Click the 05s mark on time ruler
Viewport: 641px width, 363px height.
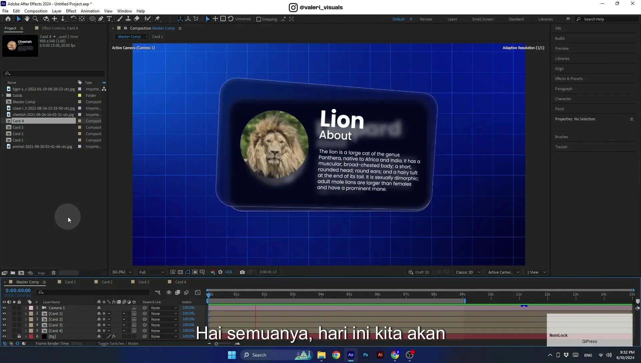[349, 294]
